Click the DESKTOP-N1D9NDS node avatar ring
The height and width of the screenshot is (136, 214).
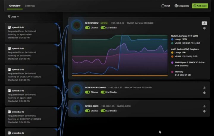click(x=77, y=90)
